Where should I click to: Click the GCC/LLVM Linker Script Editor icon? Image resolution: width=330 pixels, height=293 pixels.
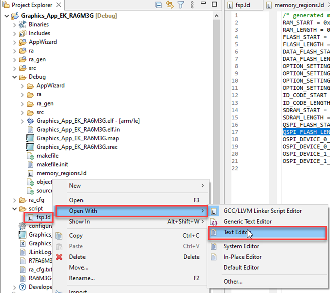pos(214,211)
